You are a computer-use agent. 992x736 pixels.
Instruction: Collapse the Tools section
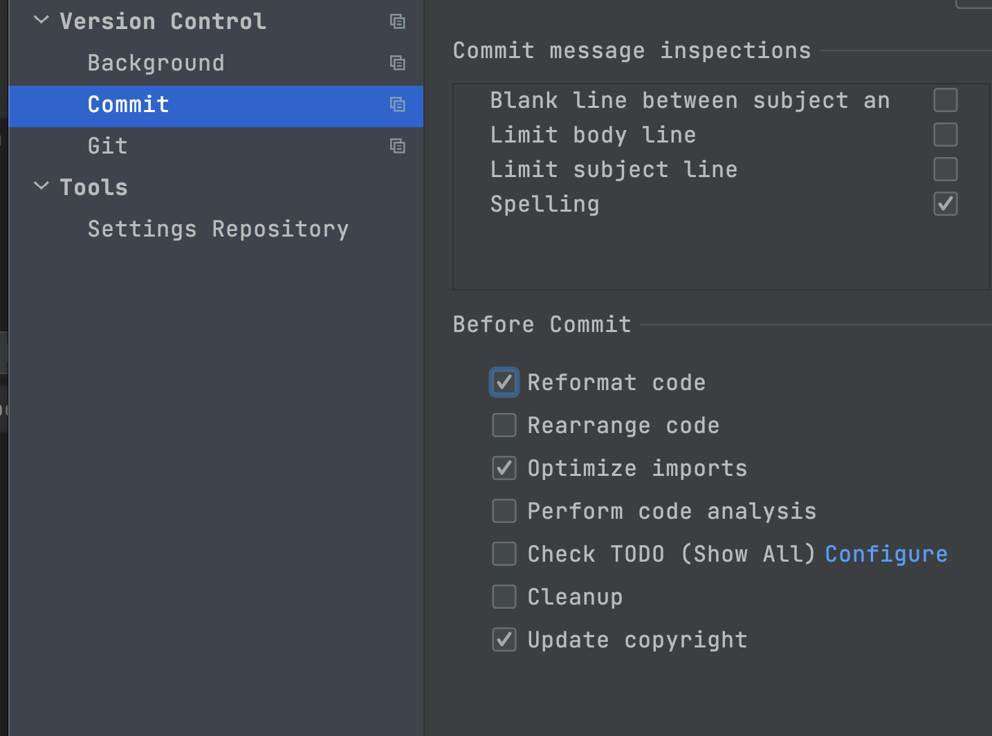click(x=41, y=185)
